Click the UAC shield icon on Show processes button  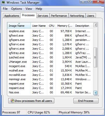click(x=12, y=101)
